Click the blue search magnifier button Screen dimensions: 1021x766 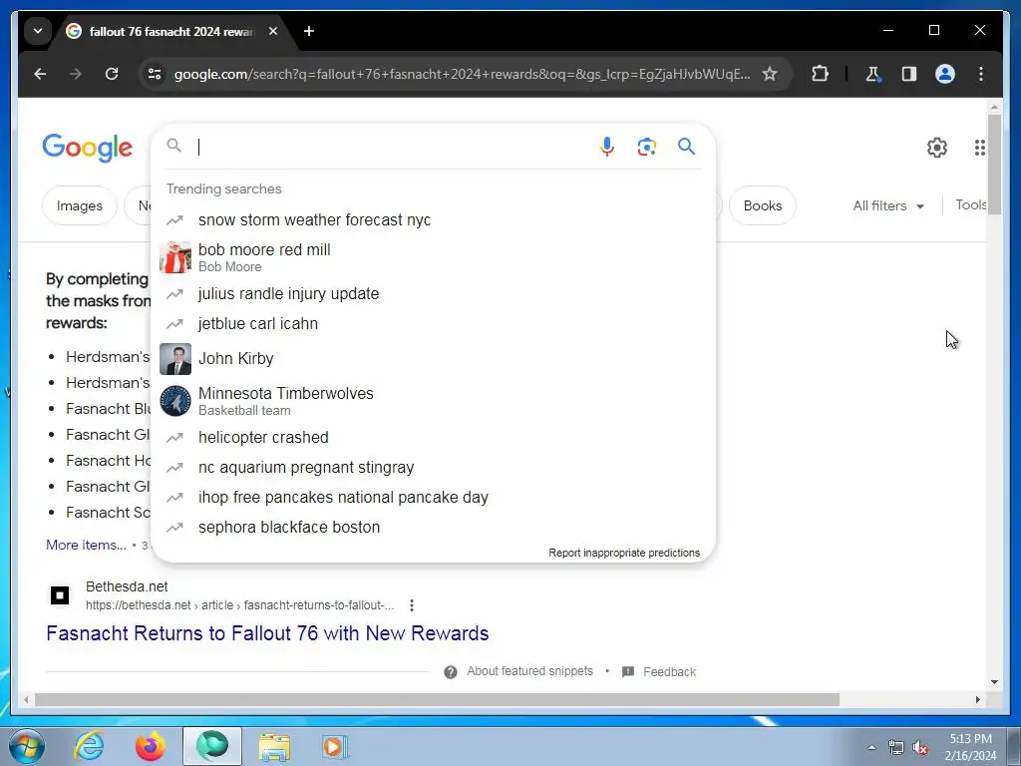(686, 146)
